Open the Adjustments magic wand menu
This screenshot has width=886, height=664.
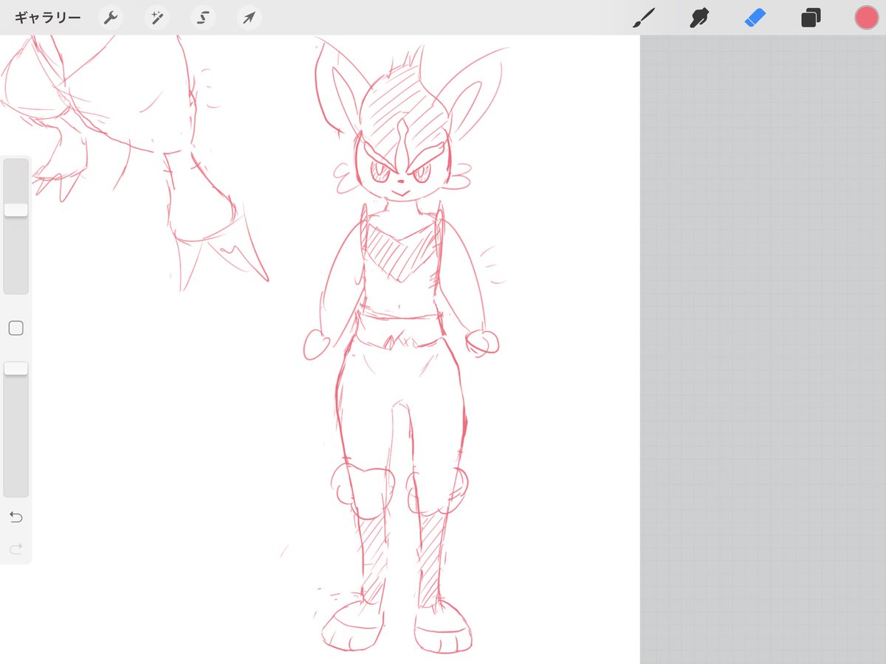[157, 18]
